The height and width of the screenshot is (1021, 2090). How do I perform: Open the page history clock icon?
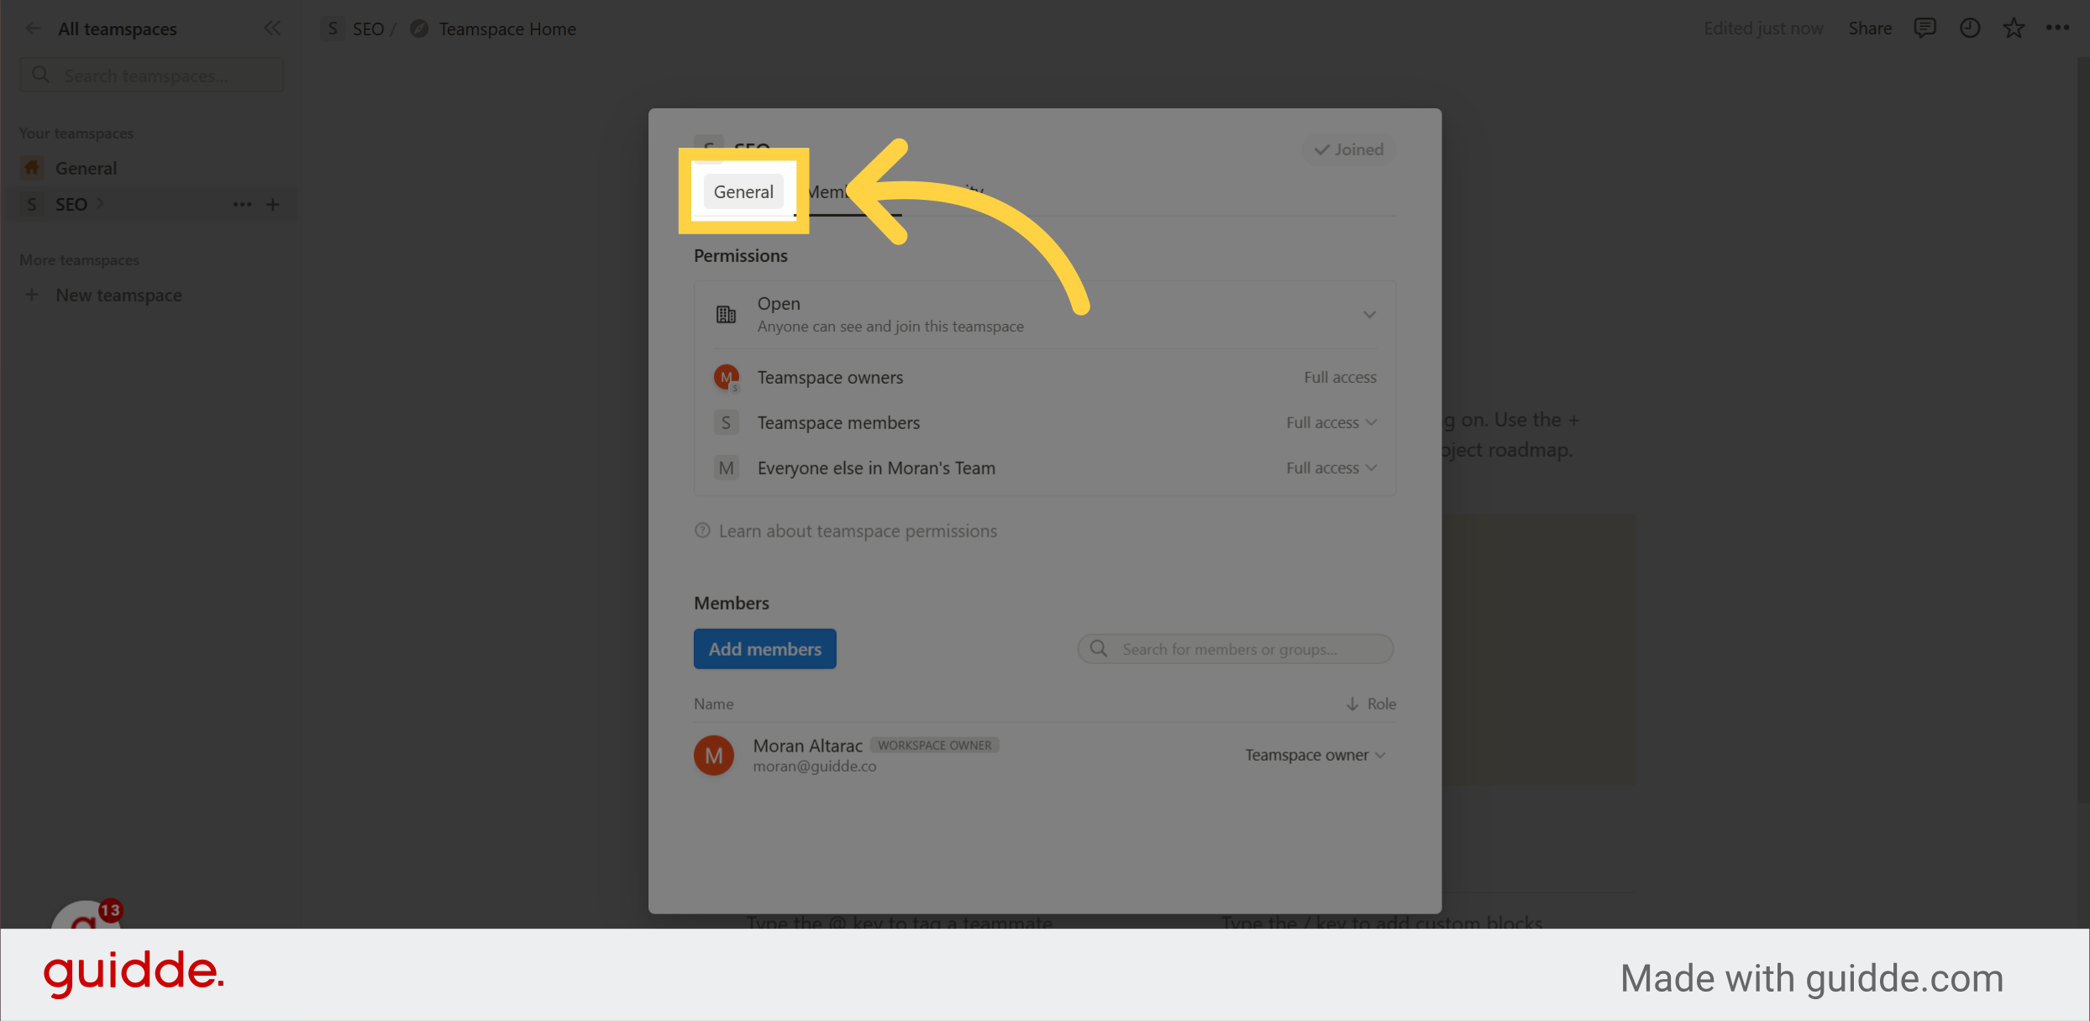1970,29
